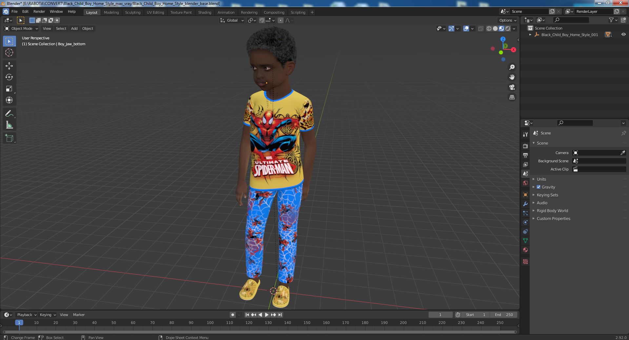Switch to the Sculpting workspace tab

click(x=132, y=12)
